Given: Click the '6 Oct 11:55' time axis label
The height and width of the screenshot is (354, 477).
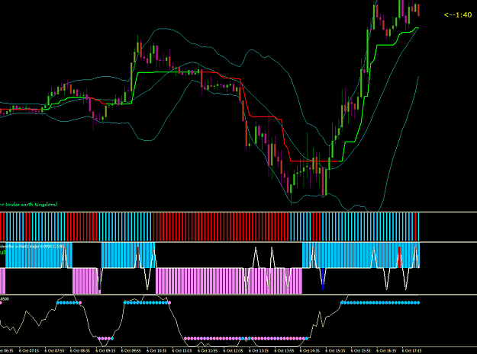Looking at the screenshot, I should click(x=208, y=351).
